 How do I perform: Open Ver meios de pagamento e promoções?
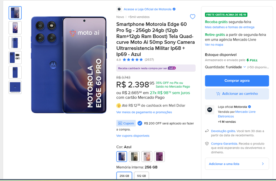pos(144,112)
